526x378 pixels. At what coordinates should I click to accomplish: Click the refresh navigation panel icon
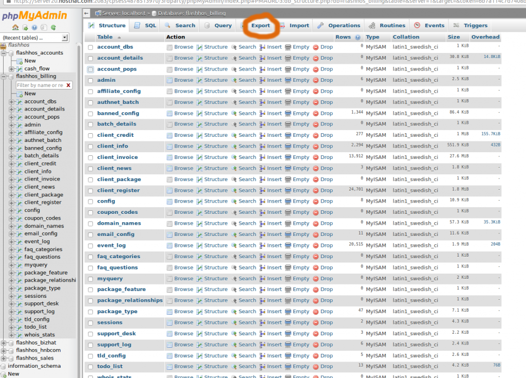pos(53,27)
